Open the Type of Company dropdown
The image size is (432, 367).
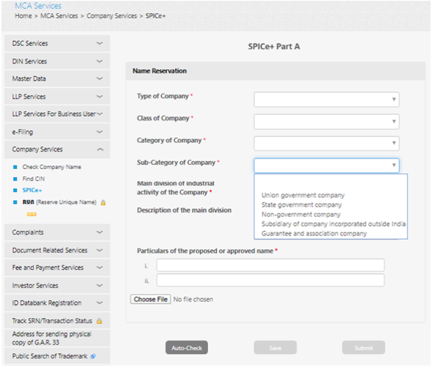point(326,99)
